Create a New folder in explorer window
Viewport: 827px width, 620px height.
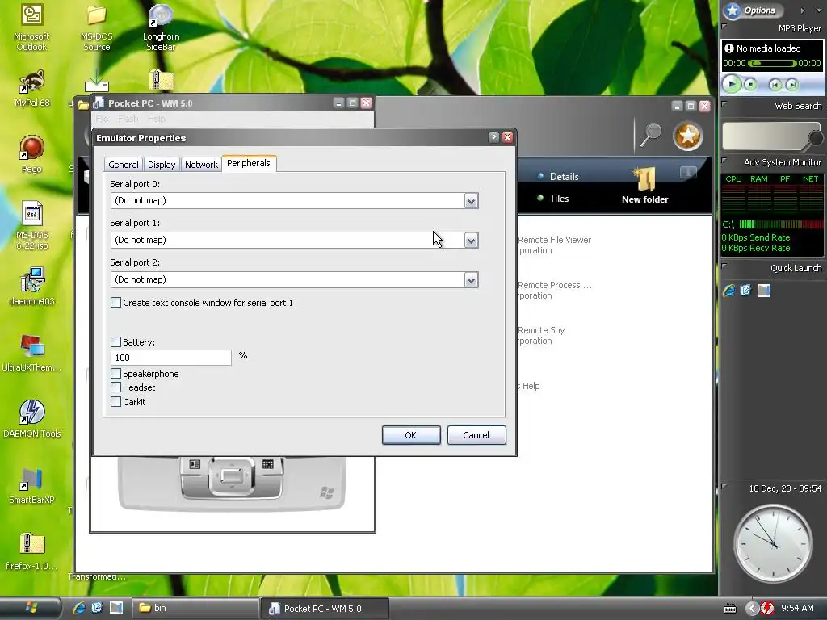click(x=645, y=186)
